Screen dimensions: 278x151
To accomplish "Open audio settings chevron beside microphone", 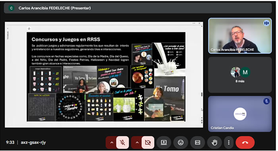I will 112,142.
